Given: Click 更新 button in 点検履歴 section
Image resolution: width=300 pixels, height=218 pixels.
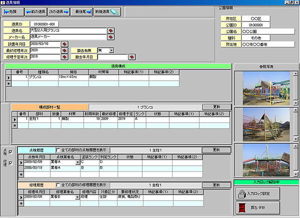Looking at the screenshot, I should [x=216, y=149].
